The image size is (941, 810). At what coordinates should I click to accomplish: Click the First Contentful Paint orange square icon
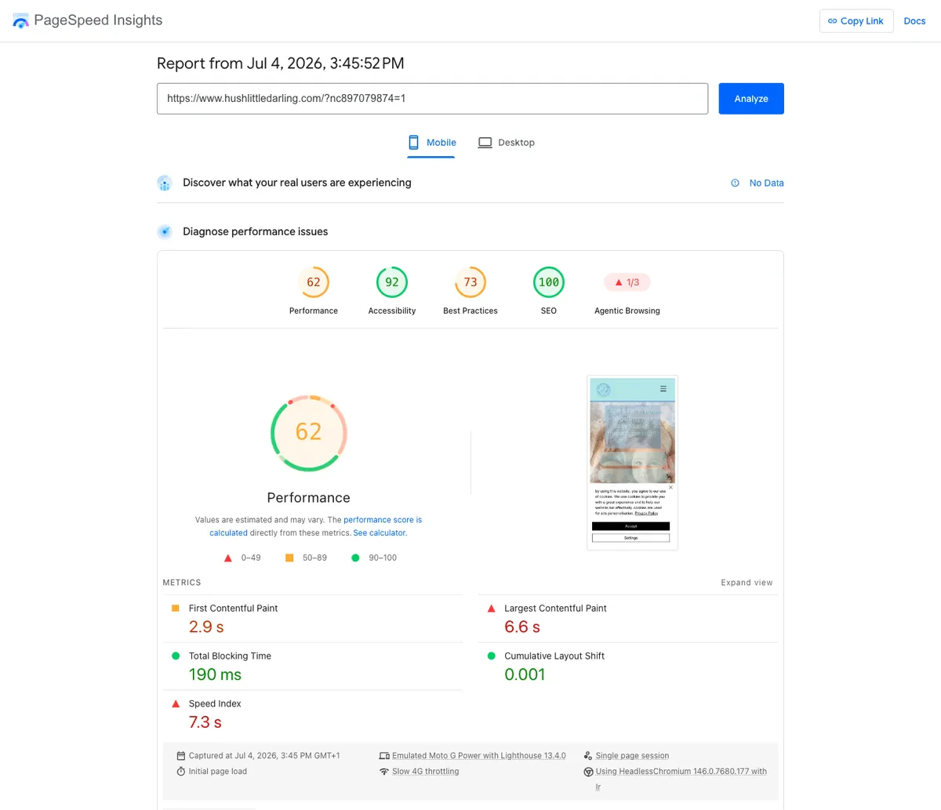point(175,608)
